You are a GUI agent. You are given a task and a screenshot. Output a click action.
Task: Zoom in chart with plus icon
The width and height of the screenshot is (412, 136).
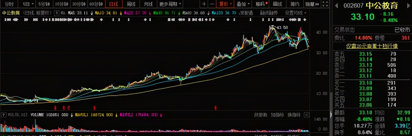(204, 4)
